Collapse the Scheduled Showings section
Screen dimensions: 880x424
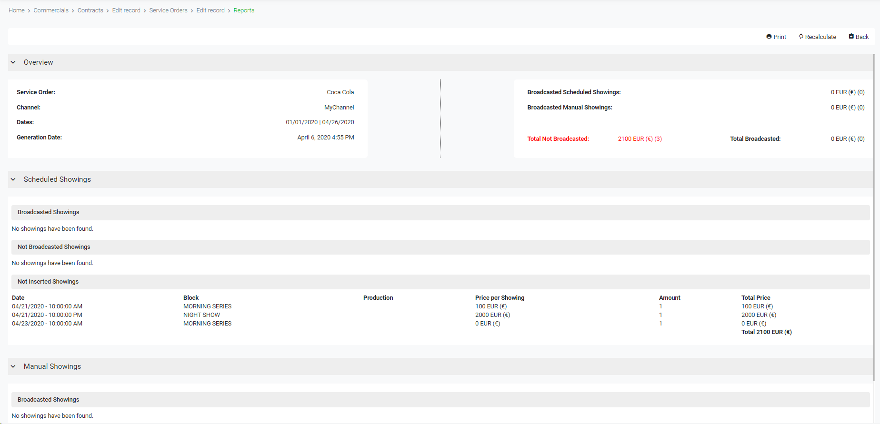pos(13,179)
